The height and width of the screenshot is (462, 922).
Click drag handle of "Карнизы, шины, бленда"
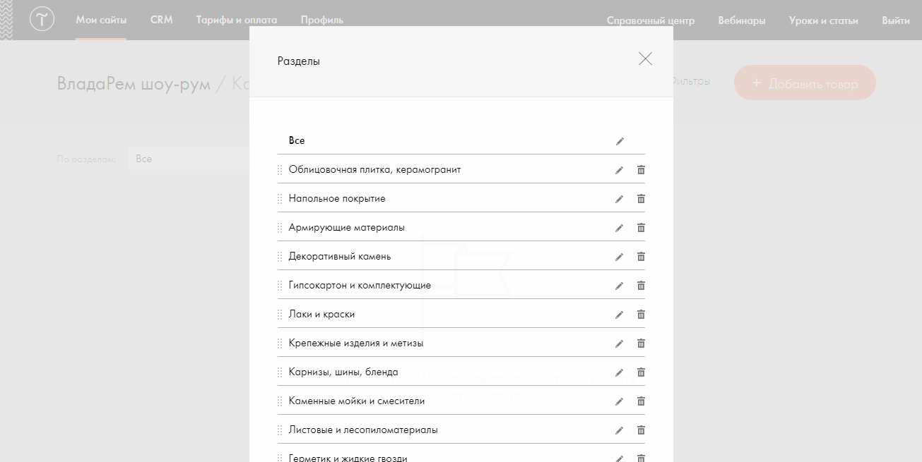pos(280,372)
